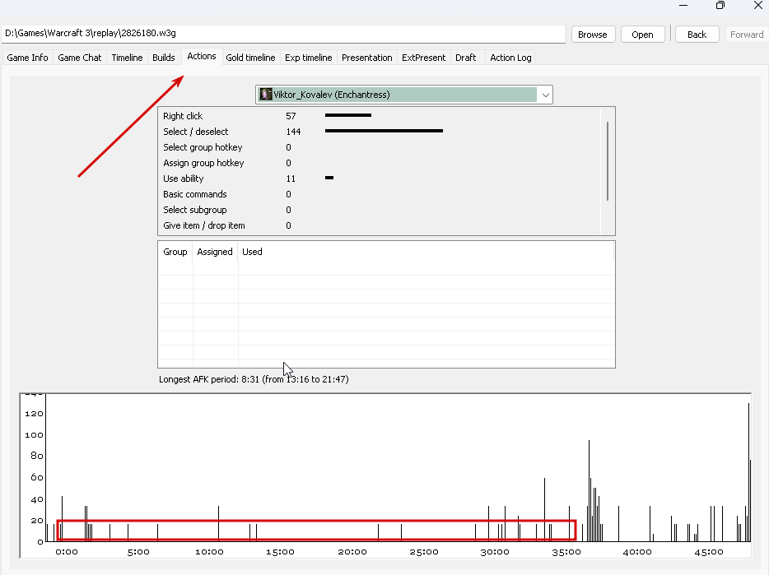Open the Exp timeline tab
The width and height of the screenshot is (769, 575).
(309, 58)
